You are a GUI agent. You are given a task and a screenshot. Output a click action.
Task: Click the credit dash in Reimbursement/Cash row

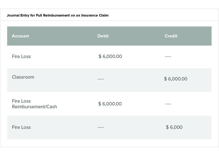[x=168, y=104]
